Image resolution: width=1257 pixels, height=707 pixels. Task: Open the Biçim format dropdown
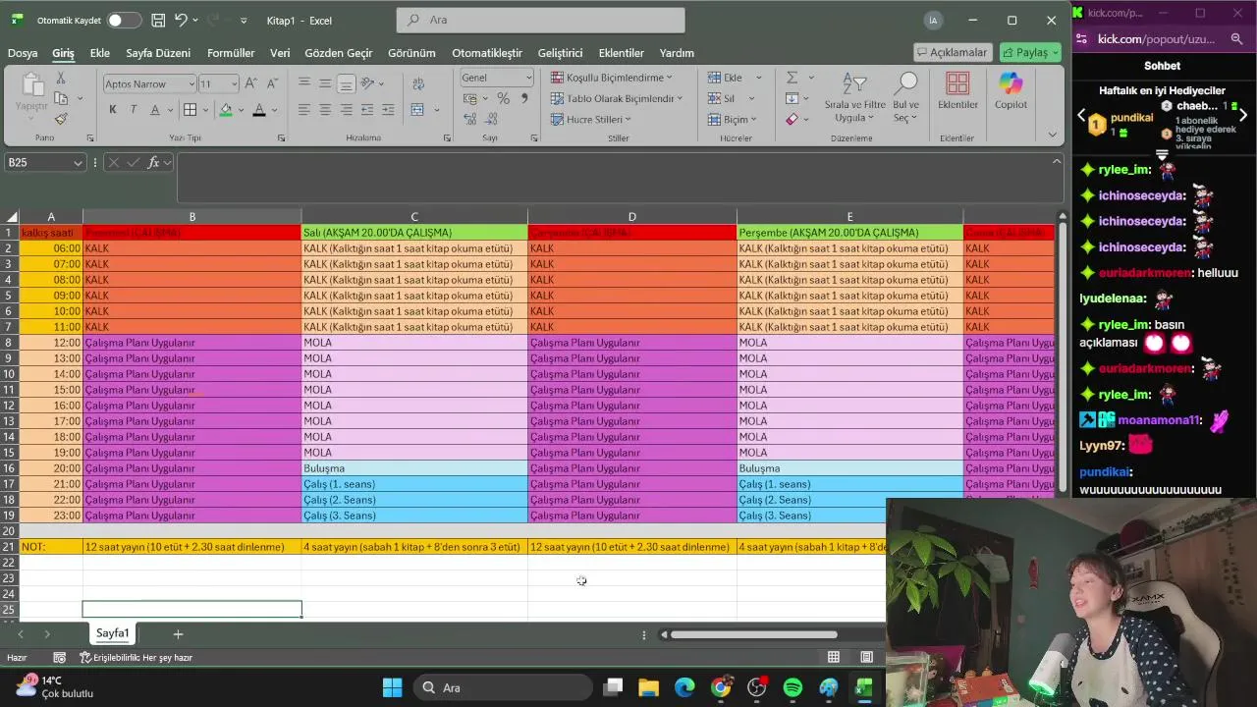(732, 120)
